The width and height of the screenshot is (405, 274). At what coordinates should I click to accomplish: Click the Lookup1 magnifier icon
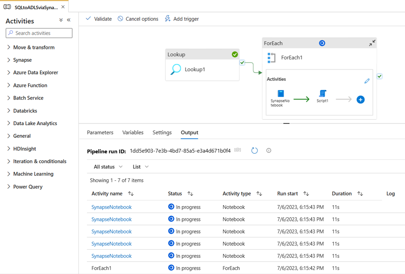(176, 69)
